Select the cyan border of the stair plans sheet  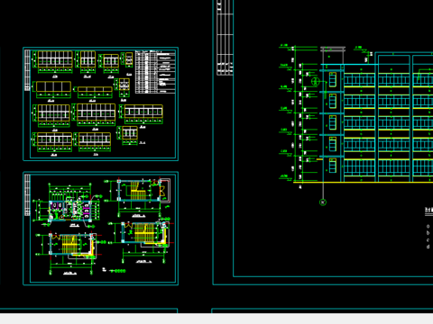[101, 229]
